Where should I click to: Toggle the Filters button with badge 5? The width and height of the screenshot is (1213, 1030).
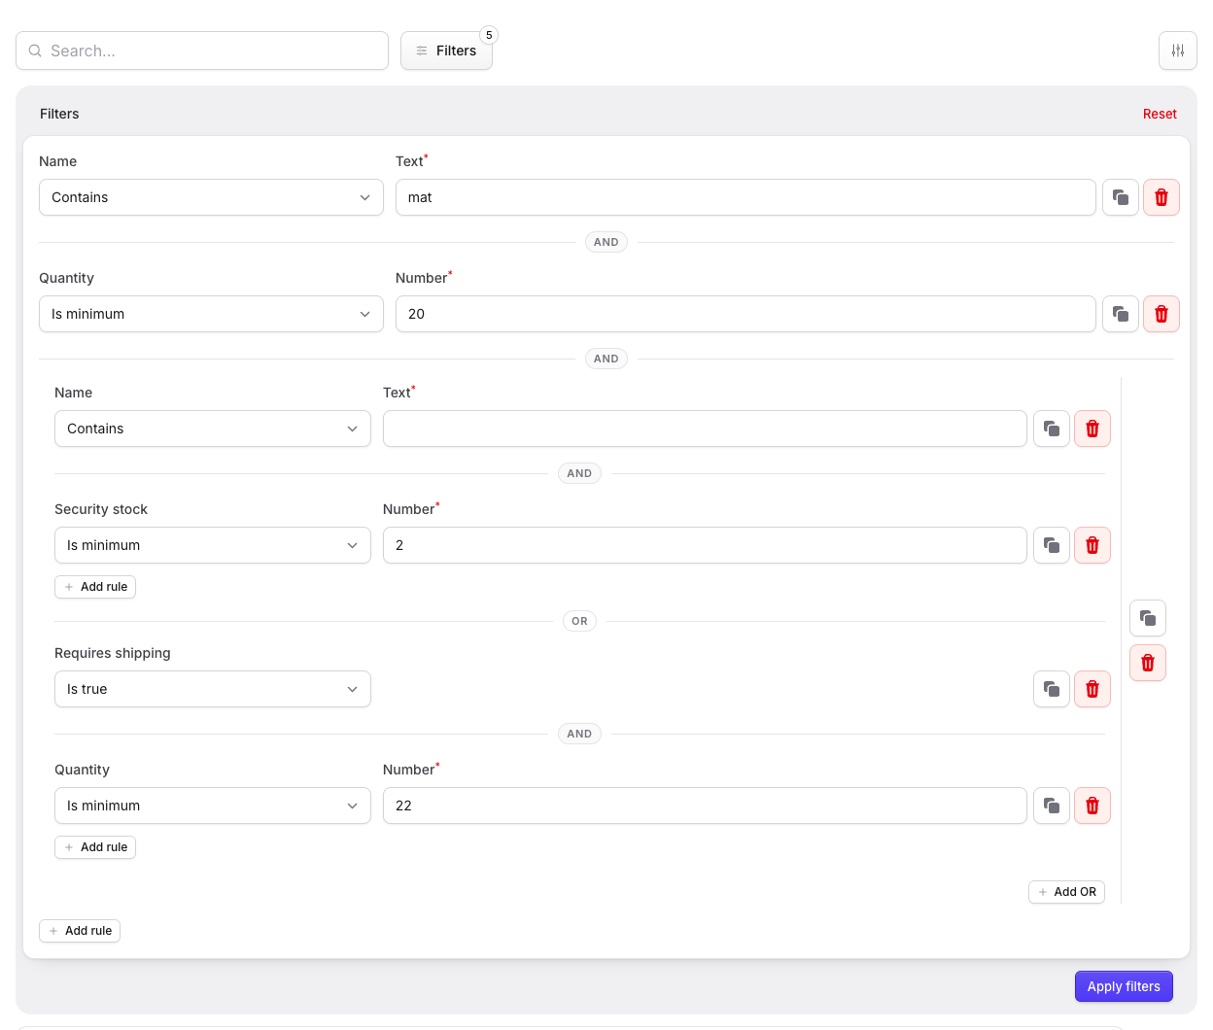click(x=446, y=51)
